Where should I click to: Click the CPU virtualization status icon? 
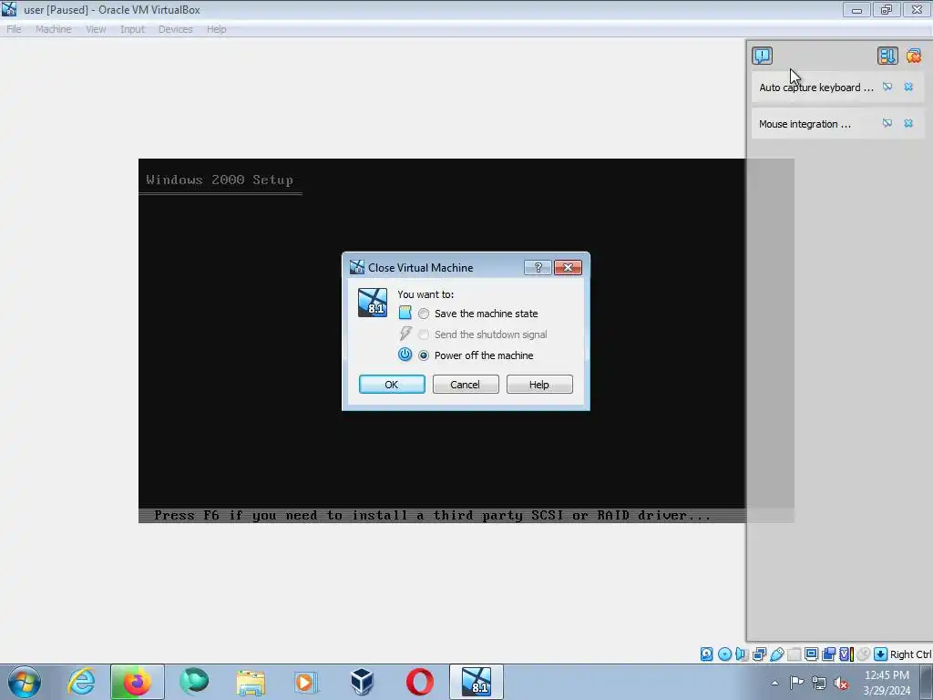(846, 654)
